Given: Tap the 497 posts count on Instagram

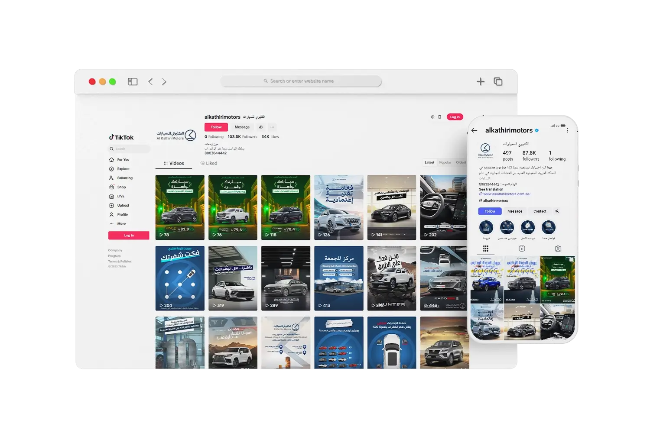Looking at the screenshot, I should pyautogui.click(x=508, y=156).
